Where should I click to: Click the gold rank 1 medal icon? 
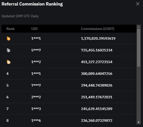[8, 38]
